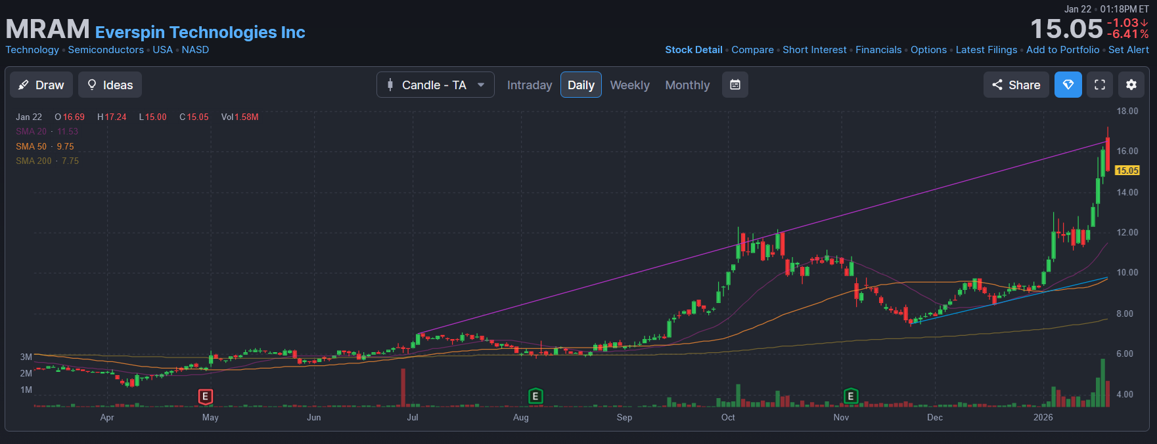Open the Draw tools
The height and width of the screenshot is (444, 1157).
(41, 85)
